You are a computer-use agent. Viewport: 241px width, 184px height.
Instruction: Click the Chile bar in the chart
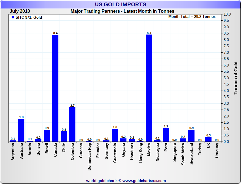pos(64,136)
